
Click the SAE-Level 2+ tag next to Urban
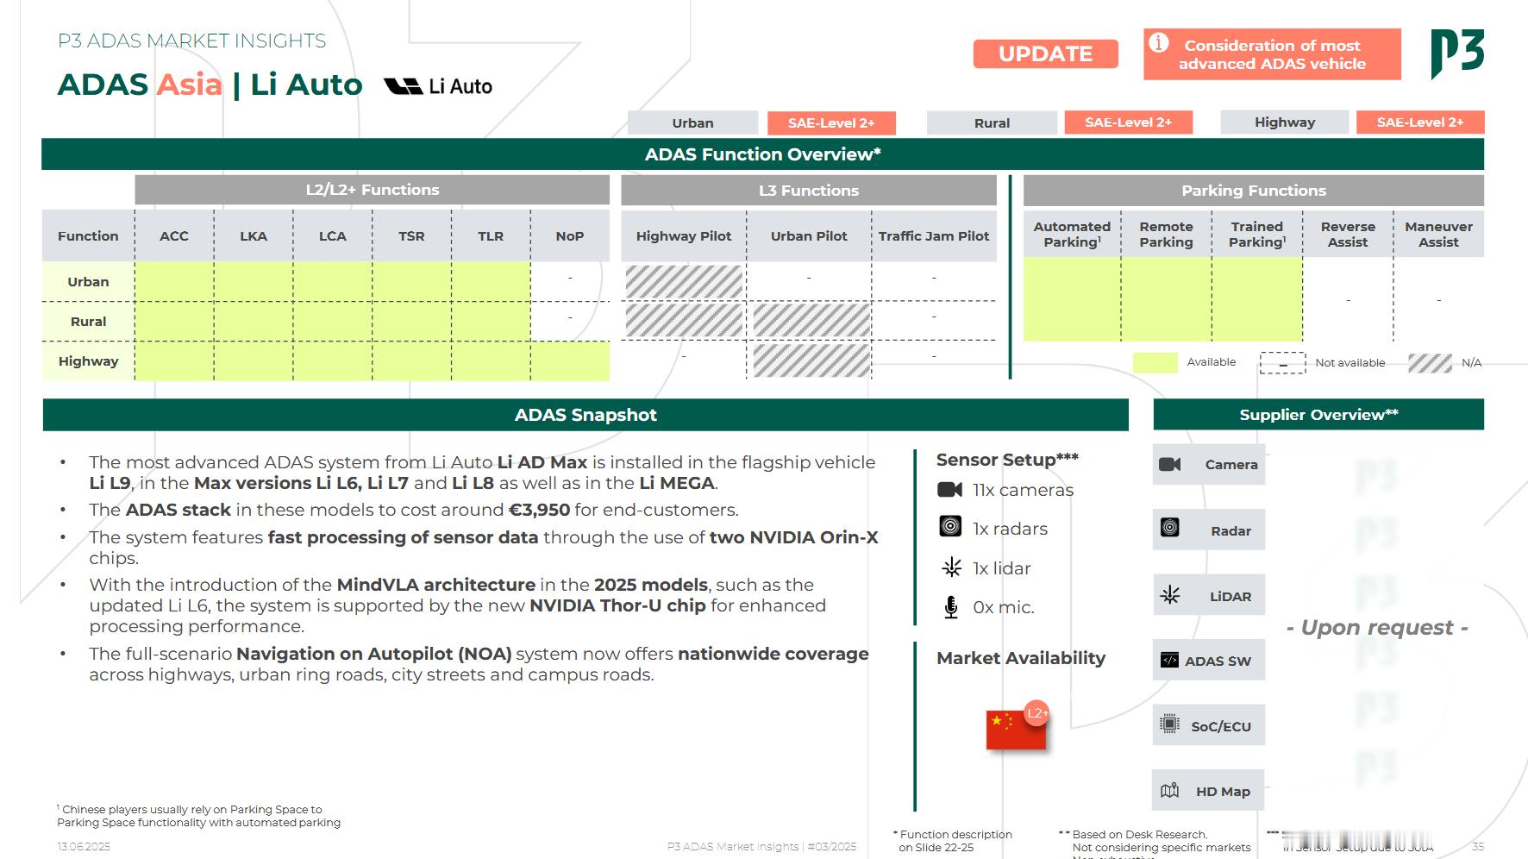click(831, 122)
